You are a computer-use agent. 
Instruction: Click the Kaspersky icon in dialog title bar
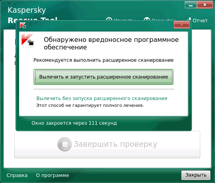click(x=23, y=25)
